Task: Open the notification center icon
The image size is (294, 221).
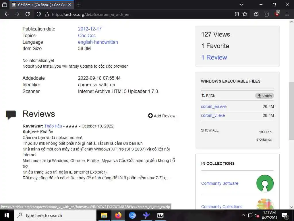Action: (x=285, y=215)
